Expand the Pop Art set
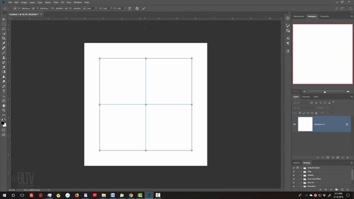The image size is (354, 199). pyautogui.click(x=301, y=182)
